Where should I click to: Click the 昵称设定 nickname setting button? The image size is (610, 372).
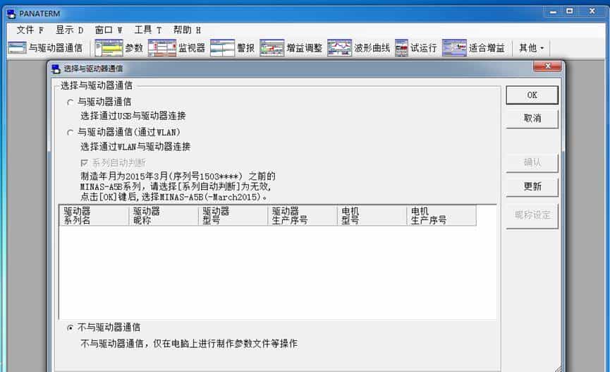point(532,215)
